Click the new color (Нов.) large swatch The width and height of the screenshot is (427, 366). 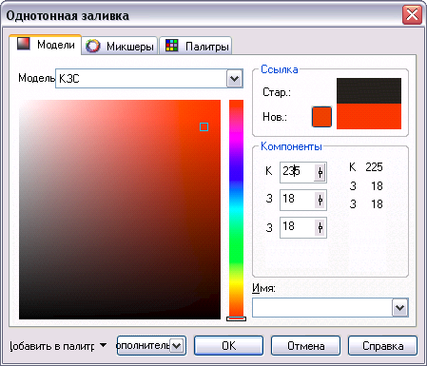pyautogui.click(x=369, y=116)
